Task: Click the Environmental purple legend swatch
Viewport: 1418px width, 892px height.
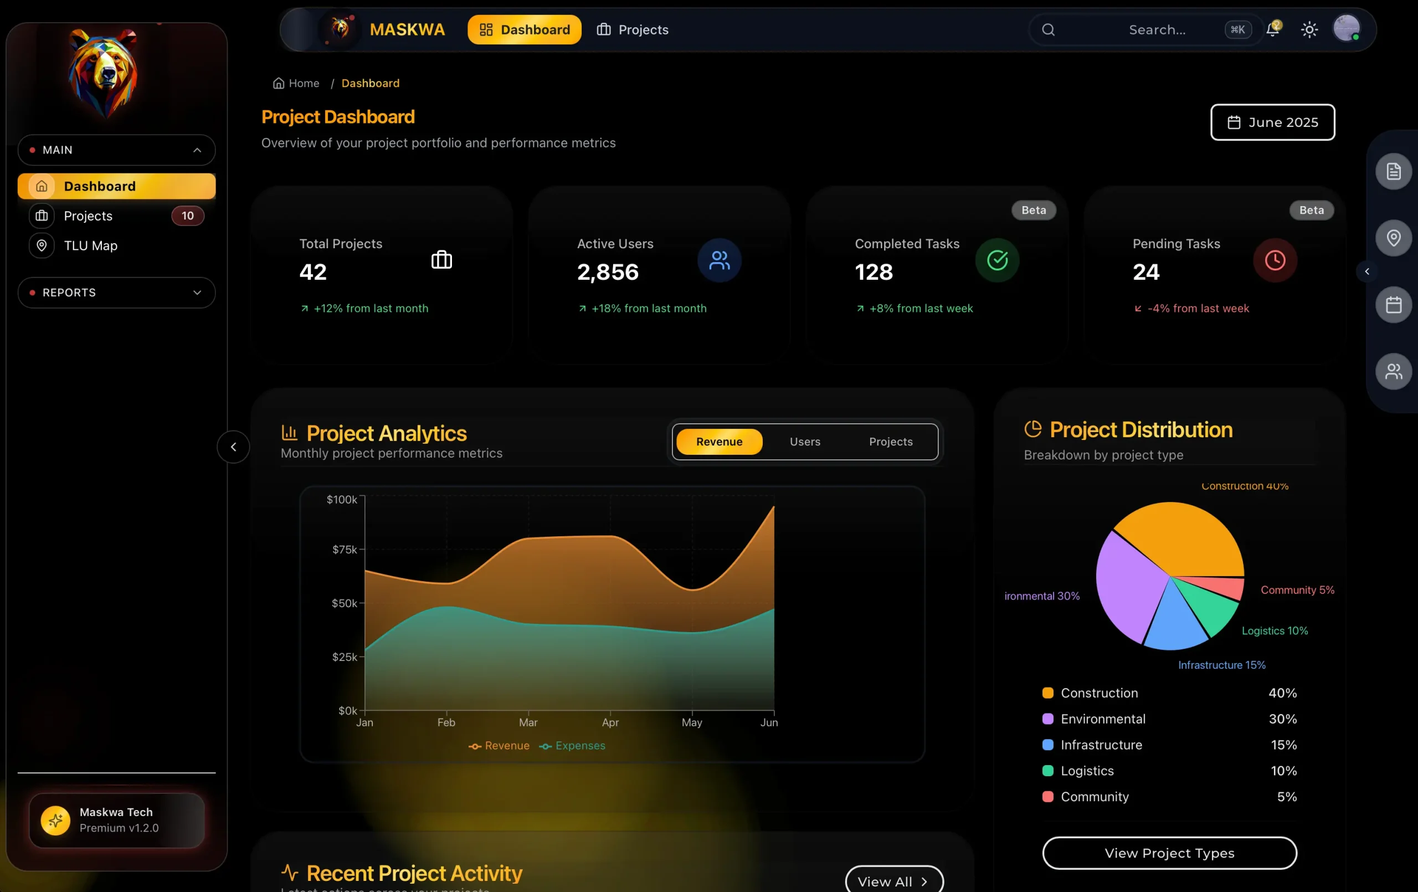Action: click(1047, 719)
